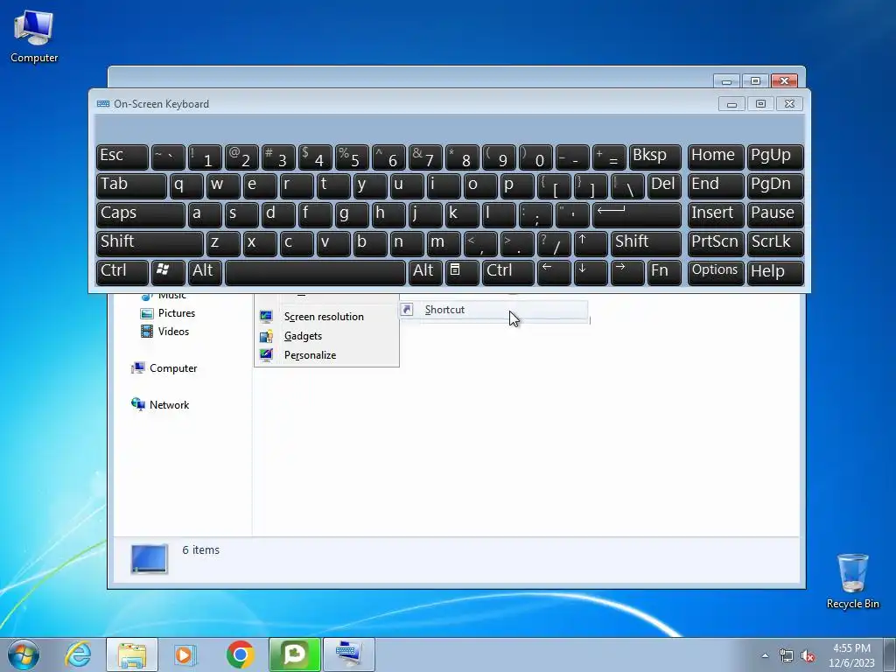The image size is (896, 672).
Task: Click the PgUp key
Action: point(775,157)
